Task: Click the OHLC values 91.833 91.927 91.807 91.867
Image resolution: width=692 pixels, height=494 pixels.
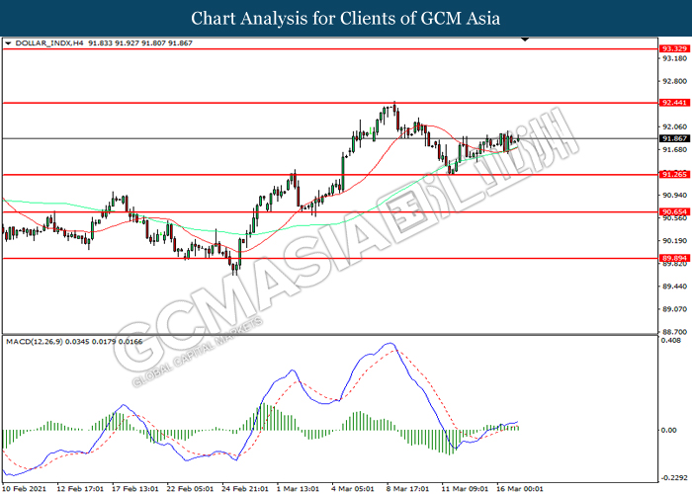Action: 140,43
